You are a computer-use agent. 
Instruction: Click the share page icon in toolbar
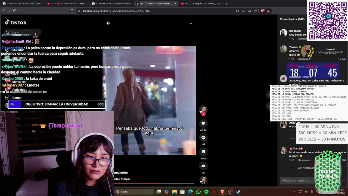[x=256, y=11]
